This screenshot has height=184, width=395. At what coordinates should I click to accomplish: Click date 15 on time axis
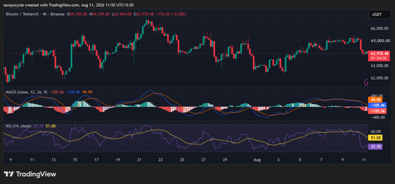[x=75, y=160]
